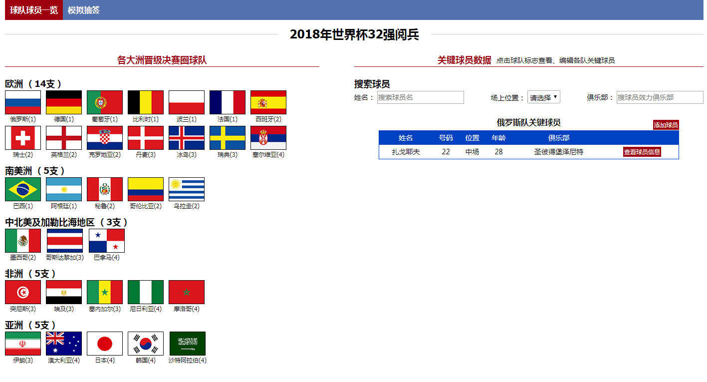Open Spain team flag

268,102
